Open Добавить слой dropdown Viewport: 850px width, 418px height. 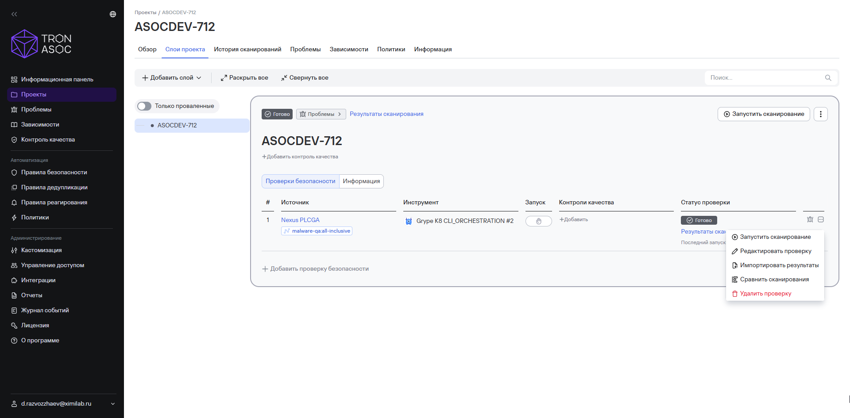pos(172,77)
